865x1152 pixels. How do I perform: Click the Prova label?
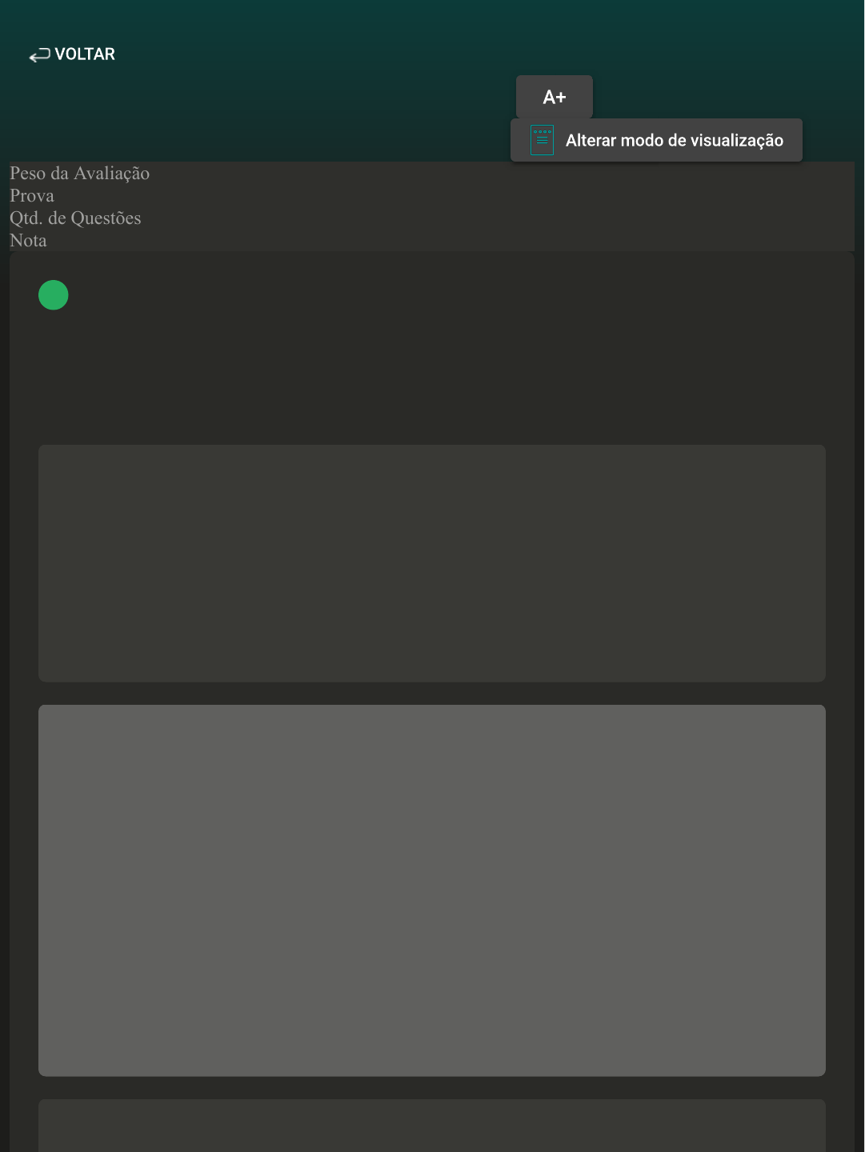pos(32,196)
